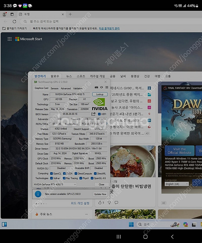Screen dimensions: 202x243
Task: Open 피드 개인 설정 link
Action: 80,203
